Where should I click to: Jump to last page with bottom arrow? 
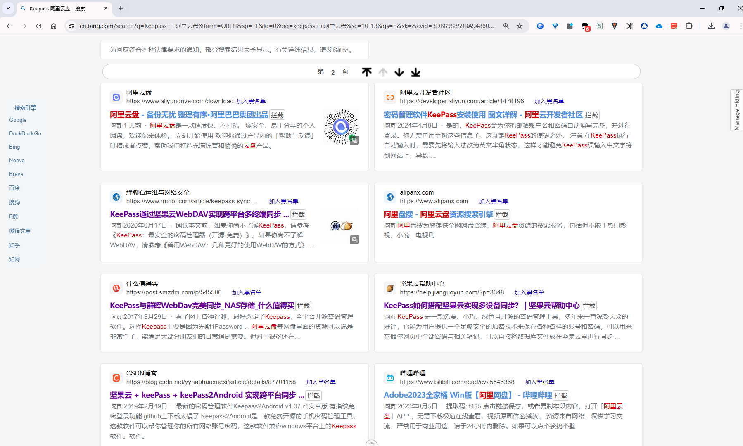point(415,72)
